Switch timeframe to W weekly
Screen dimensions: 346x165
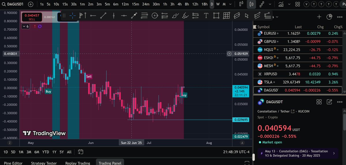(218, 4)
